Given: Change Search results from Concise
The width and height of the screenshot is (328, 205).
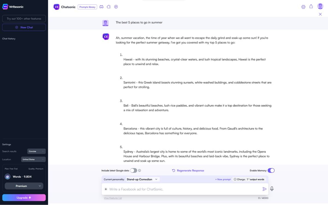Looking at the screenshot, I should coord(36,151).
